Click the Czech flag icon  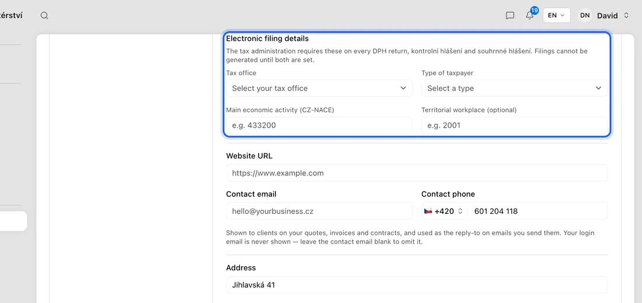tap(428, 212)
